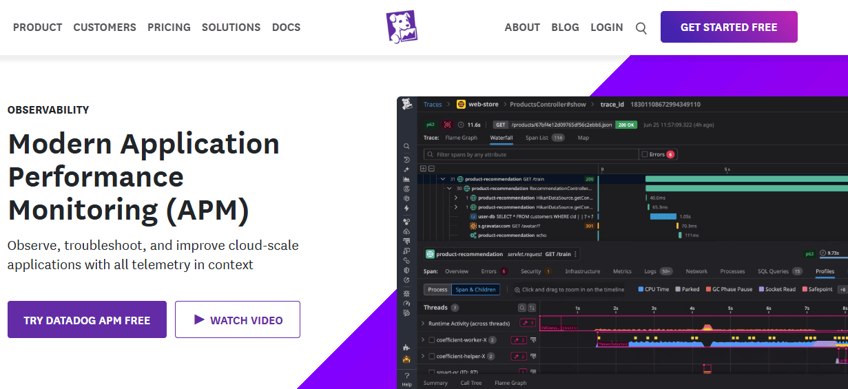The width and height of the screenshot is (848, 389).
Task: Click the user-db database span icon
Action: pyautogui.click(x=473, y=216)
